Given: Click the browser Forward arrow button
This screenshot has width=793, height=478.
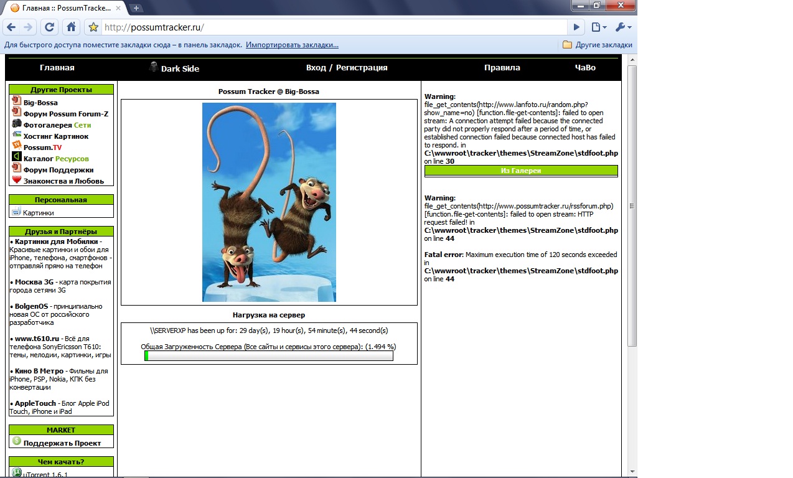Looking at the screenshot, I should (28, 27).
